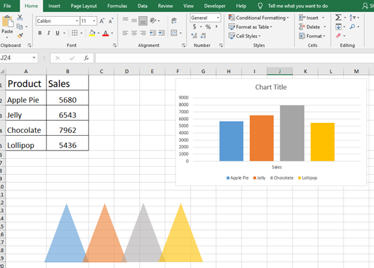Open the Orientation text angle icon
This screenshot has width=374, height=268.
pos(153,20)
